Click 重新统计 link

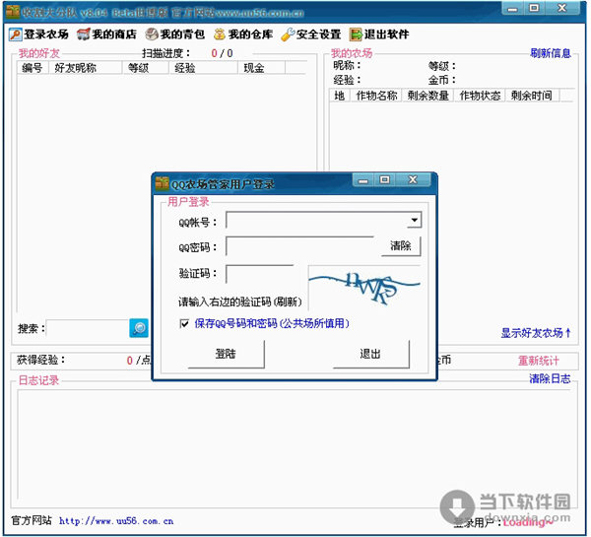click(538, 361)
